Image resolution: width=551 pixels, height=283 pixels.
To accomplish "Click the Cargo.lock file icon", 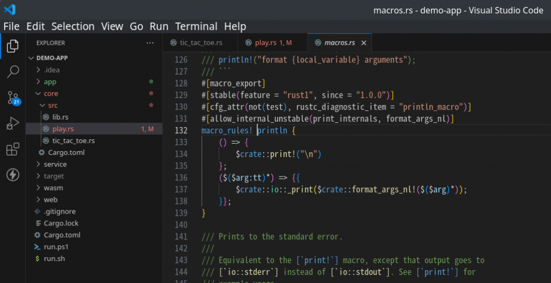I will pyautogui.click(x=37, y=223).
